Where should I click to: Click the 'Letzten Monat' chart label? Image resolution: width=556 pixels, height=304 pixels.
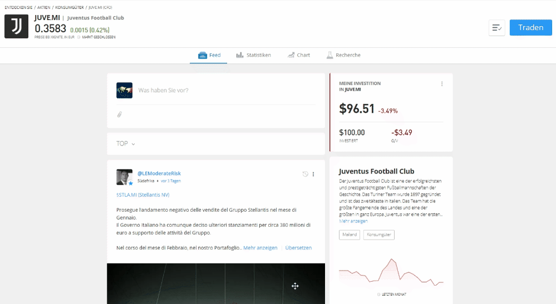[x=392, y=295]
